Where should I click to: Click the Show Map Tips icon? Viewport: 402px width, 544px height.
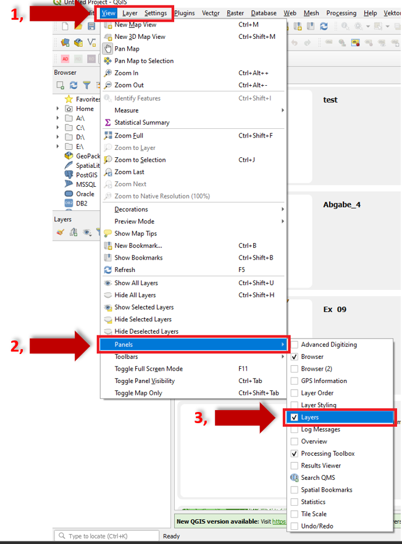[x=108, y=234]
